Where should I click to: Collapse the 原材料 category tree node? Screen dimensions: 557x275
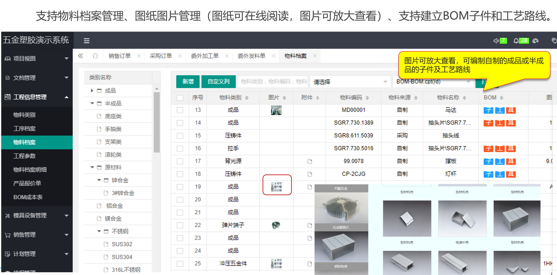click(x=92, y=167)
